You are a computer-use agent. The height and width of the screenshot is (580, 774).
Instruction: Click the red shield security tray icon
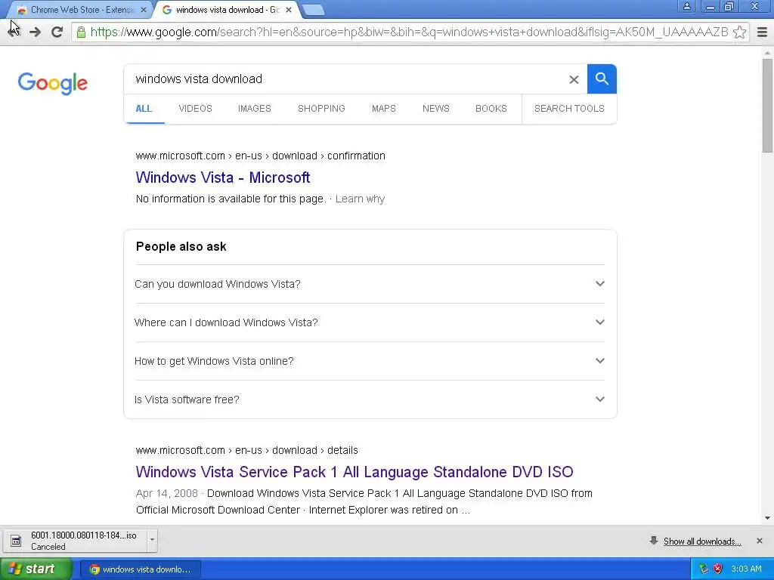718,569
